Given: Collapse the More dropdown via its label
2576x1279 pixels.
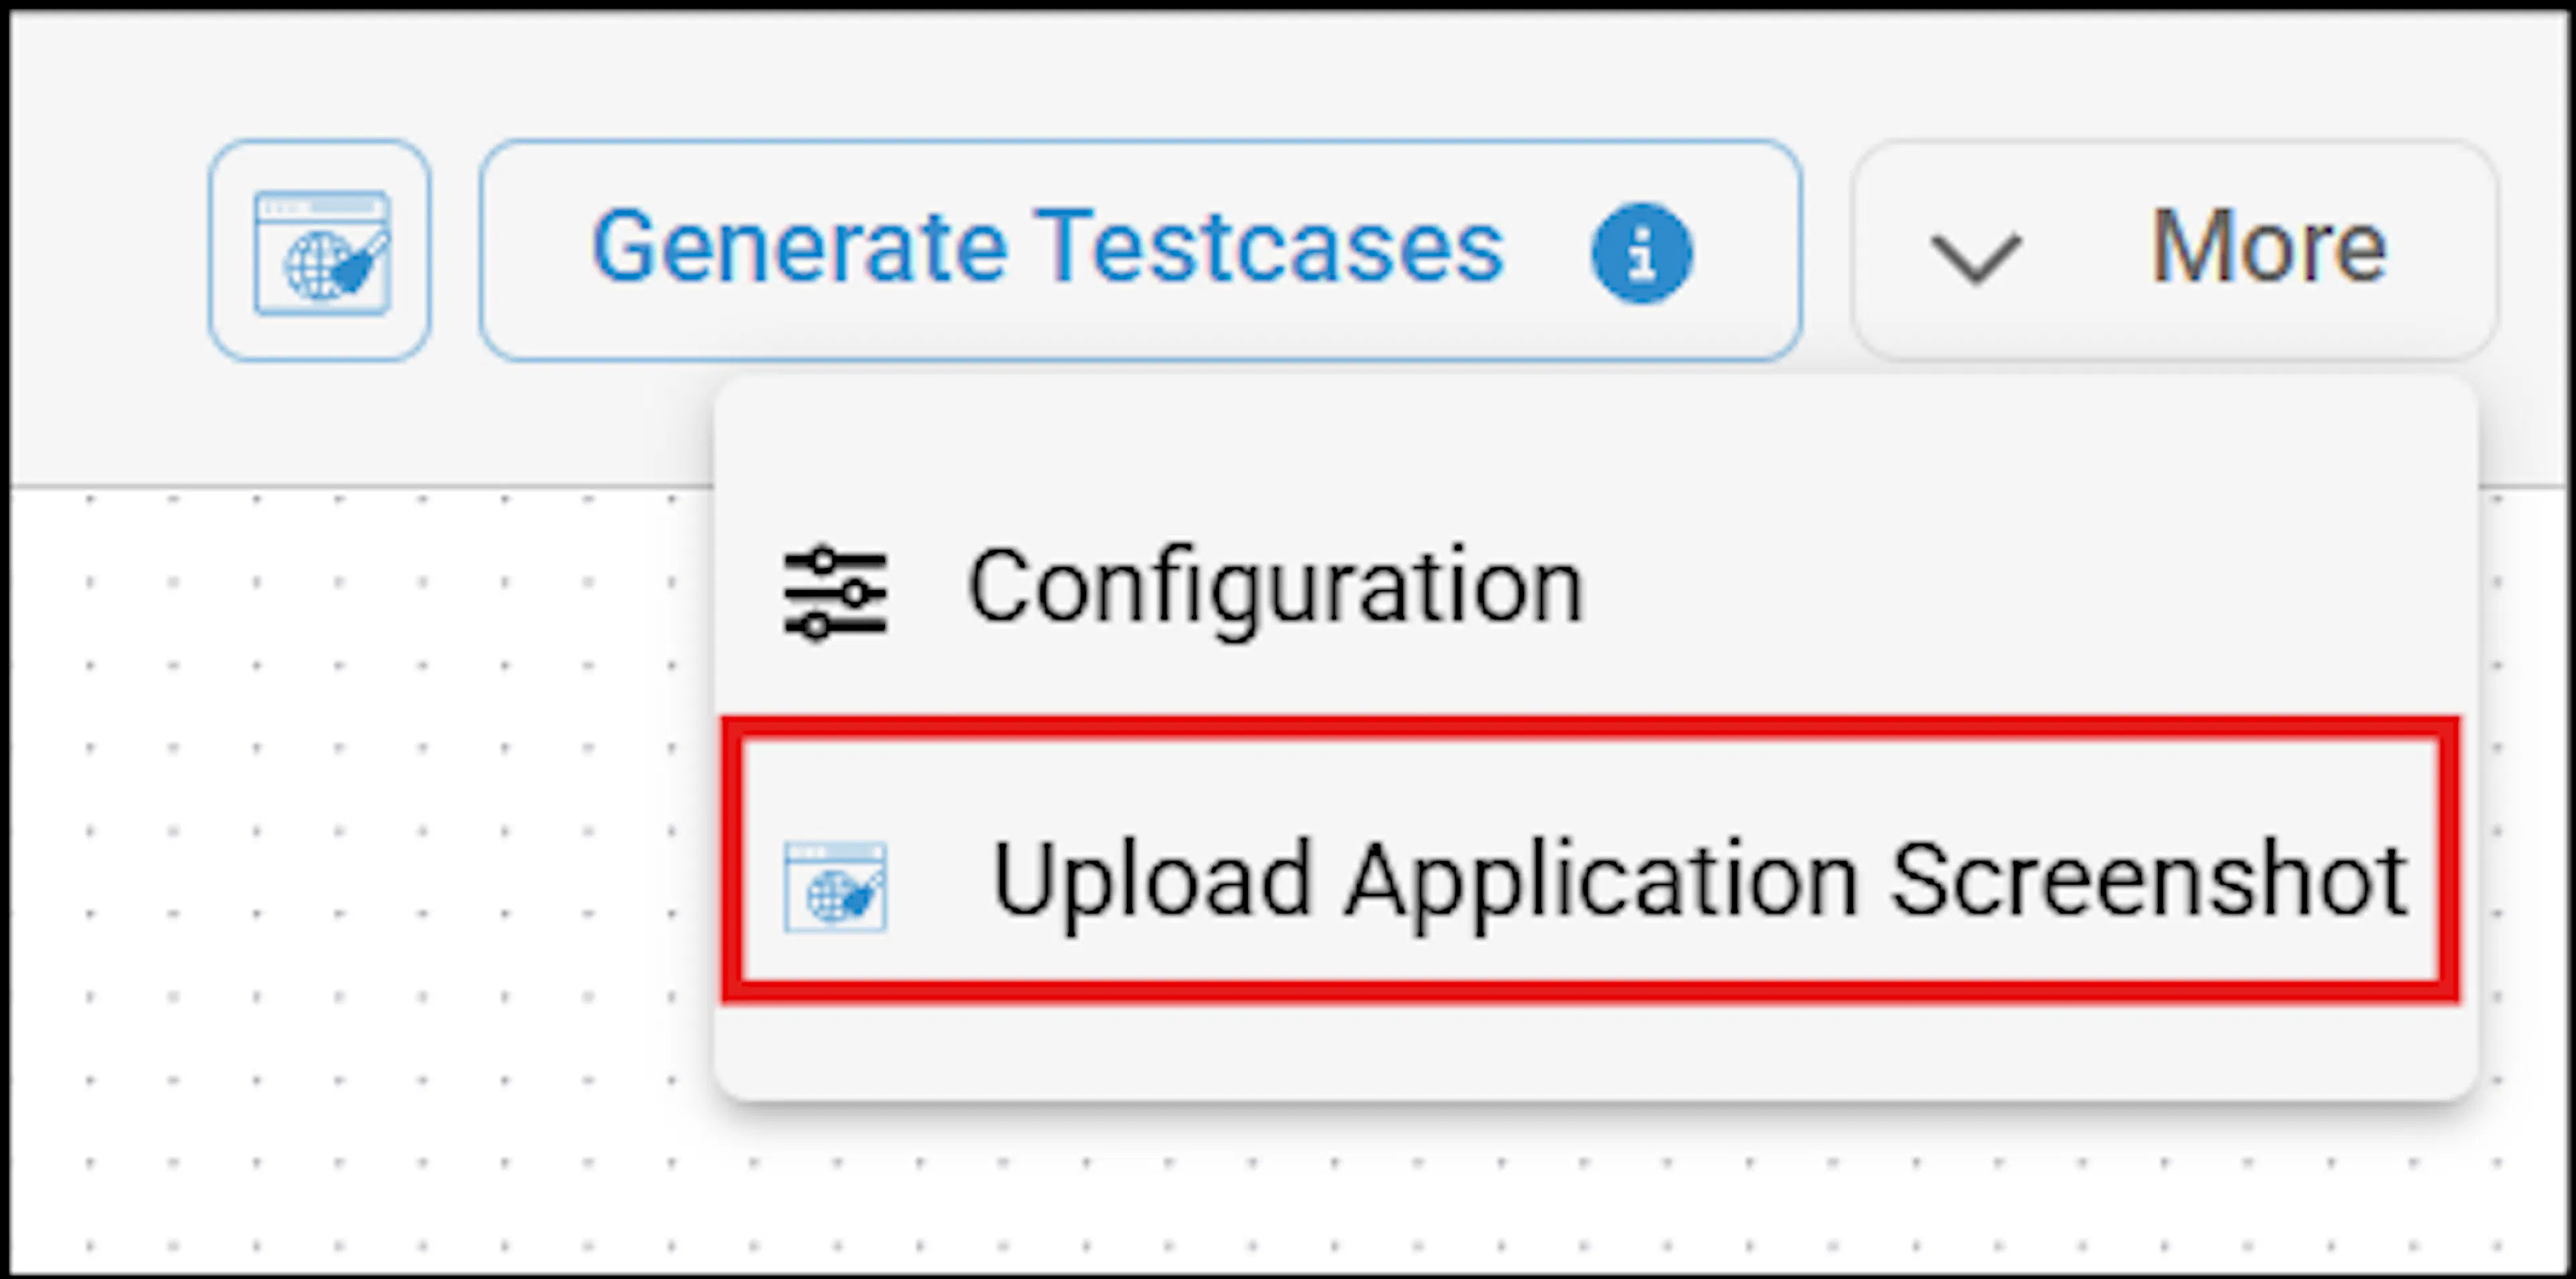Looking at the screenshot, I should pos(2268,247).
